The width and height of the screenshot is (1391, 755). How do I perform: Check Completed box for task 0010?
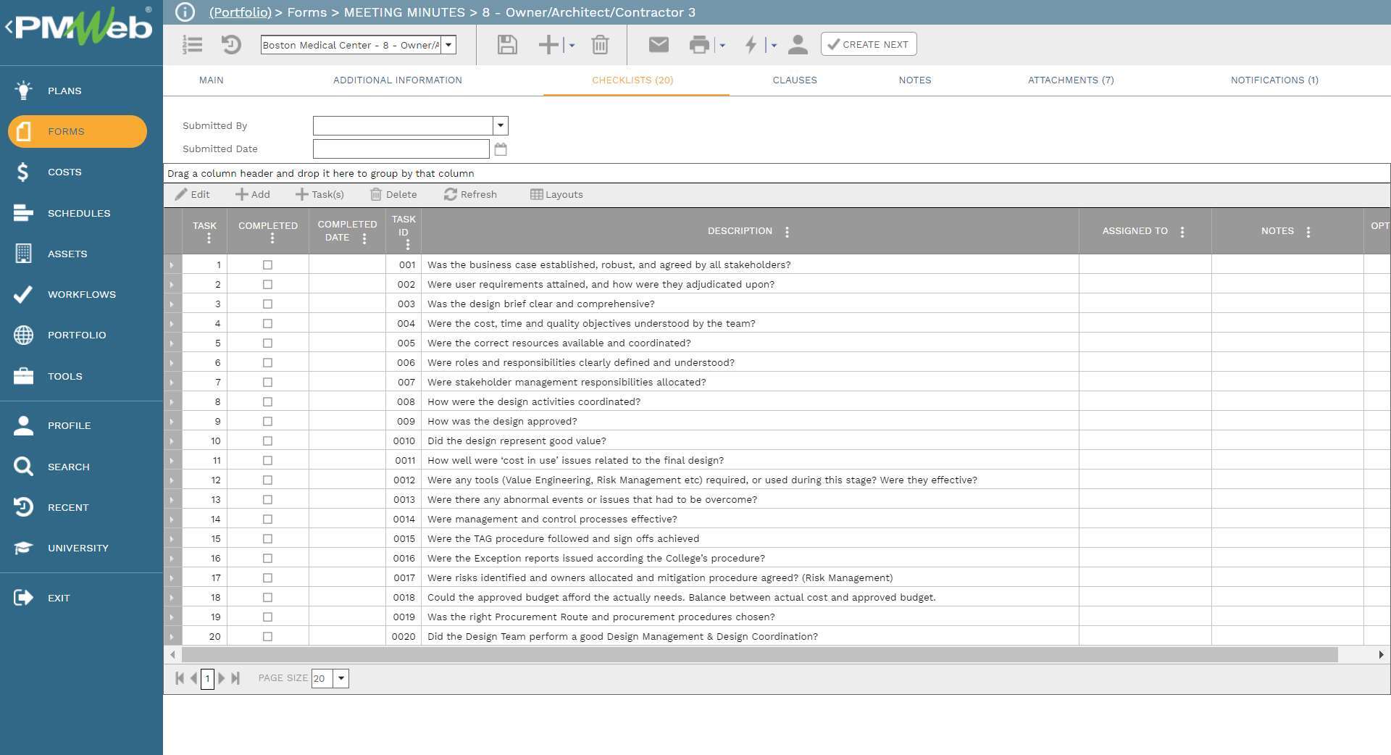(267, 441)
